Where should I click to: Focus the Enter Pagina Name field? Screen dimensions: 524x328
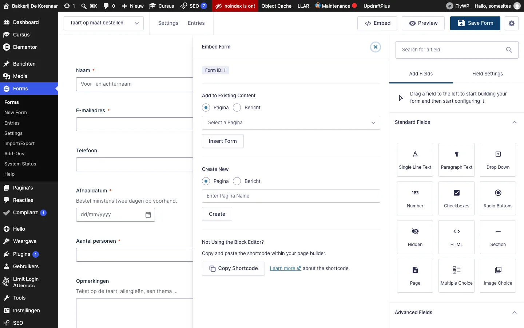pos(291,196)
